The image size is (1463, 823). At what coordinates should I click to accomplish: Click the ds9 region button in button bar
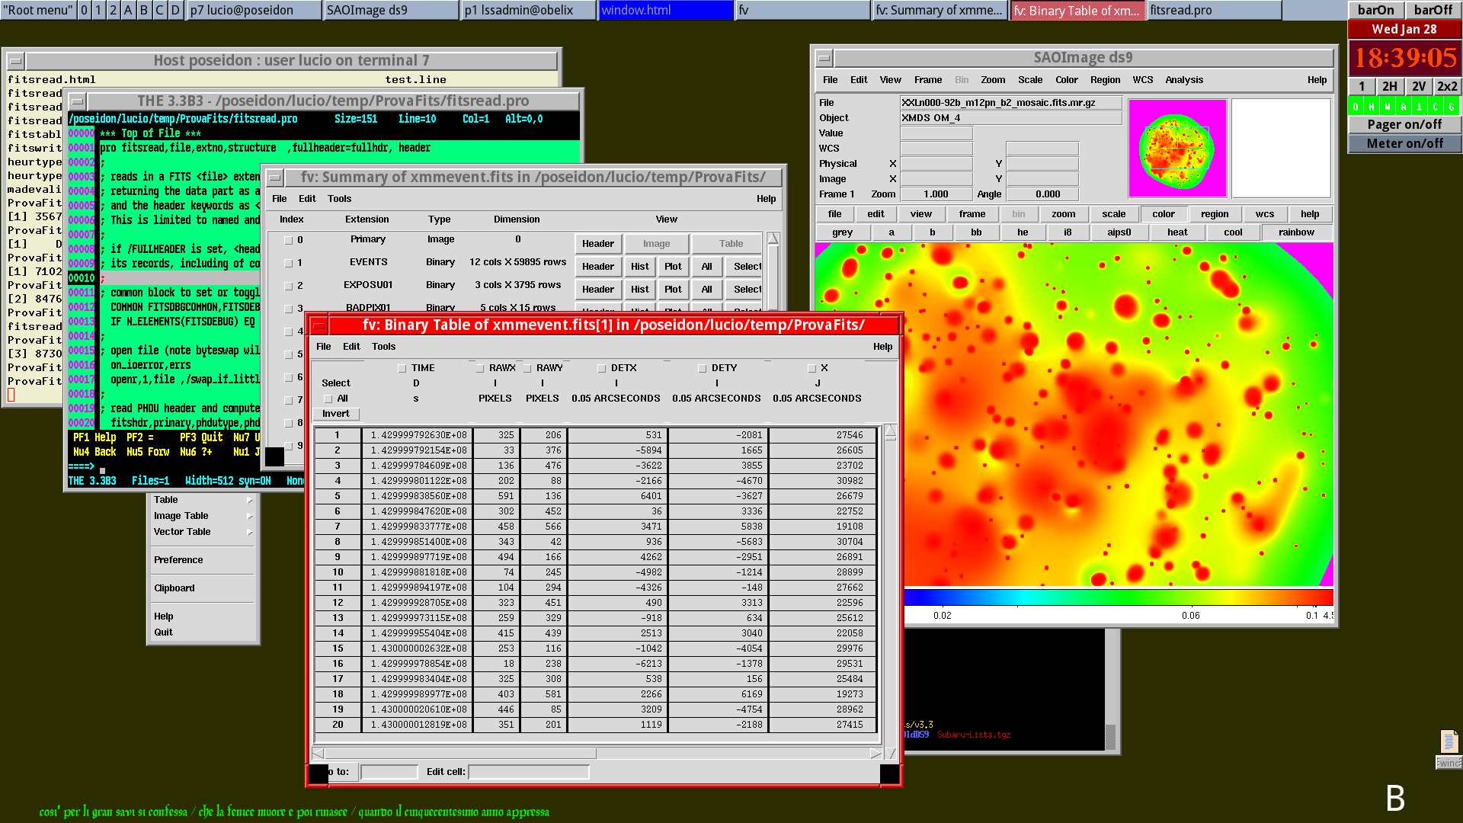[x=1215, y=214]
